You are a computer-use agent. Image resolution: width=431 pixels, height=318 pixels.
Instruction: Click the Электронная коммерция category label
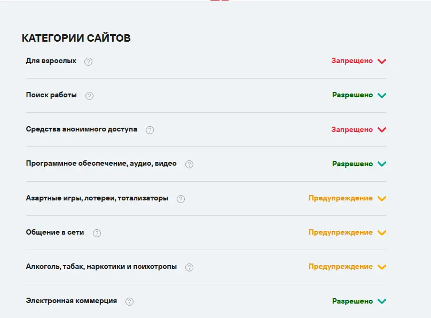click(72, 301)
